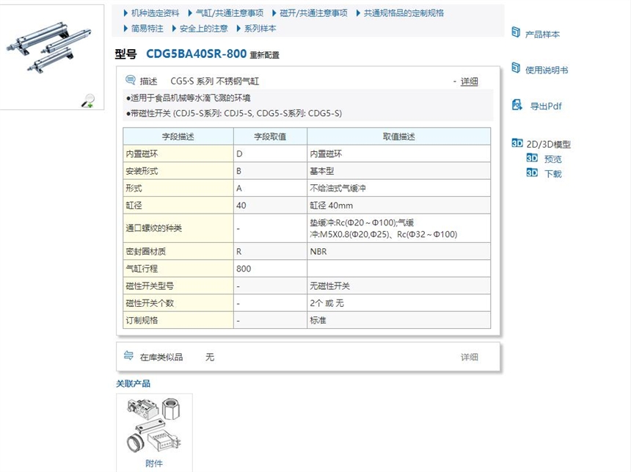This screenshot has width=631, height=472.
Task: Click the 在库类似品 arrows icon
Action: [129, 356]
